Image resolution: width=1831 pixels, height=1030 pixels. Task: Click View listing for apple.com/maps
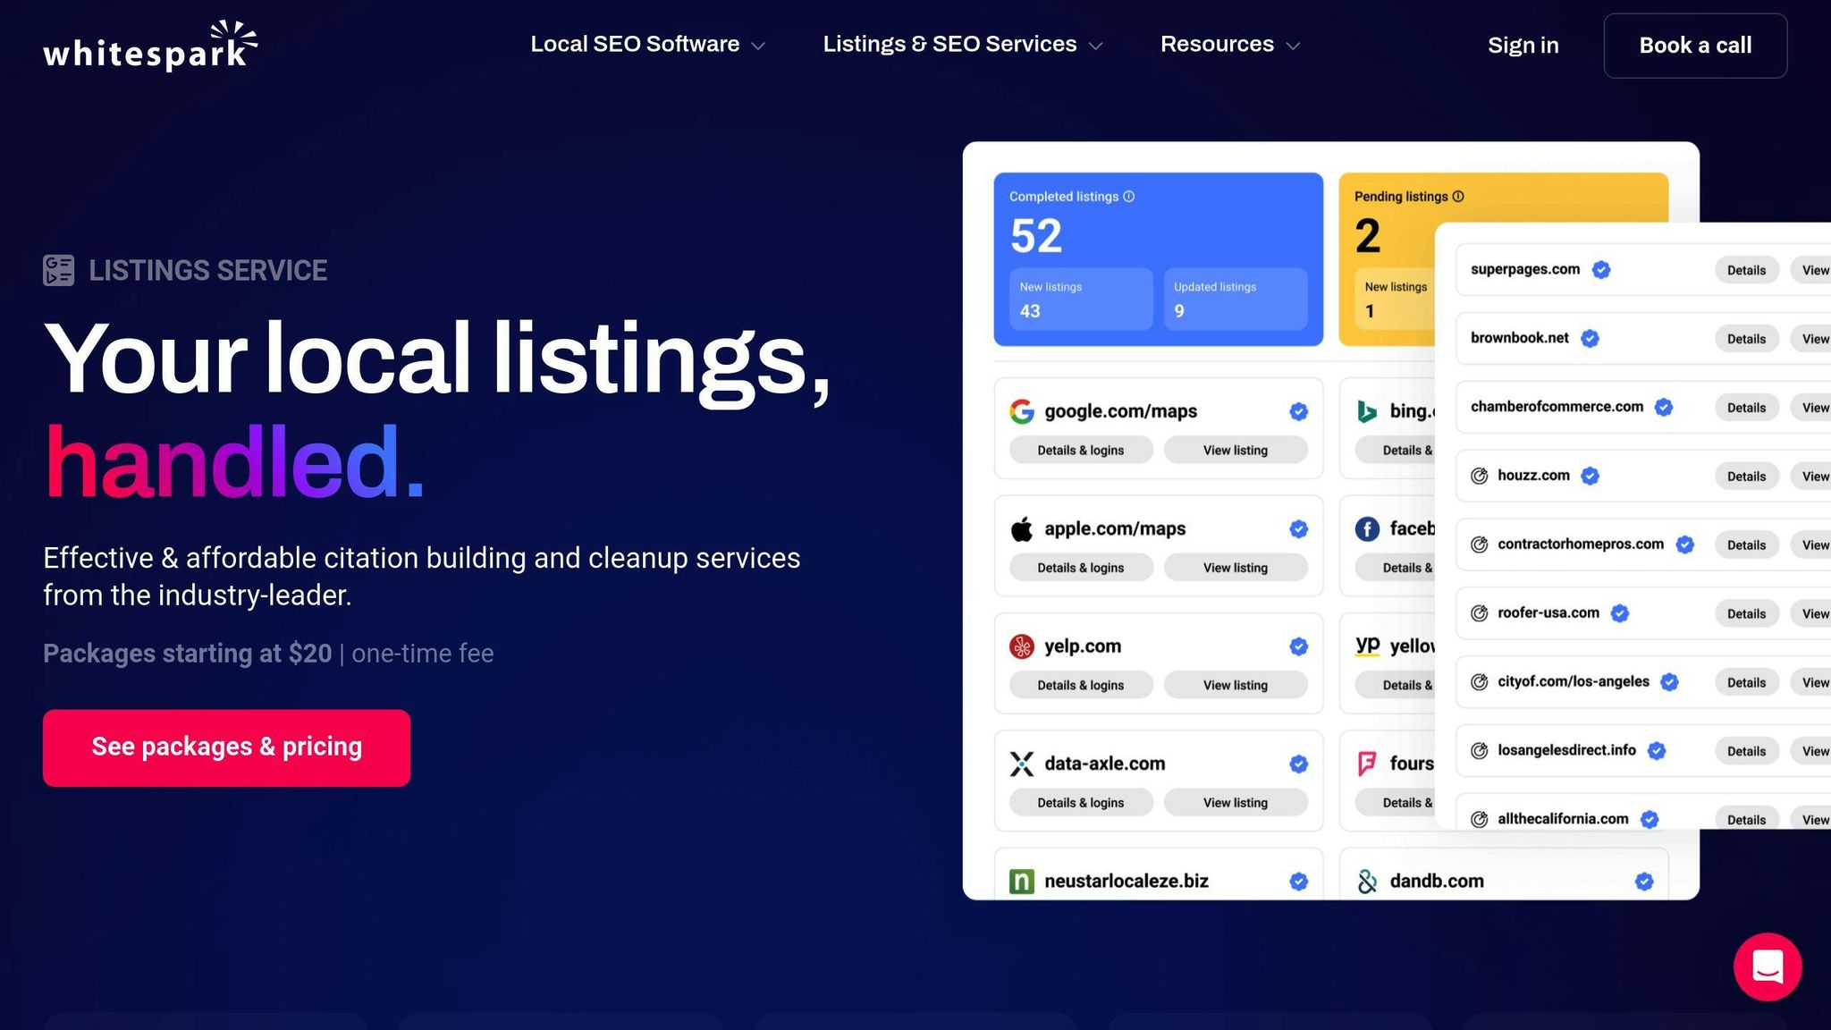(1236, 568)
